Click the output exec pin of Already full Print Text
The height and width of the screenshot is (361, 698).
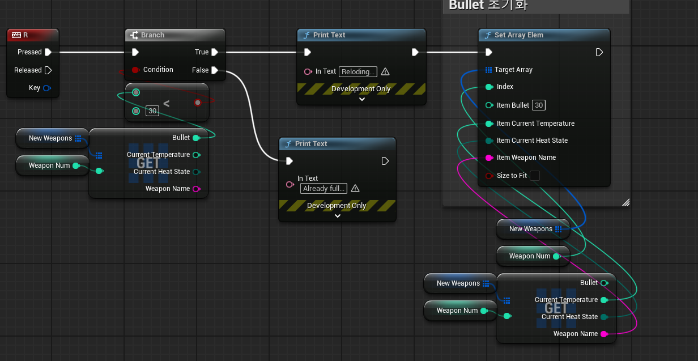tap(385, 161)
